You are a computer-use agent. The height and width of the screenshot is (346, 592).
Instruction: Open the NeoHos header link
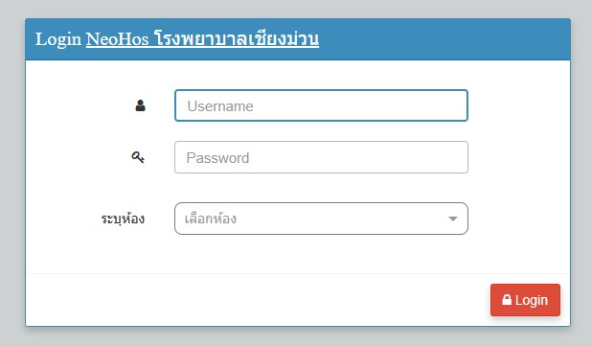[x=117, y=39]
